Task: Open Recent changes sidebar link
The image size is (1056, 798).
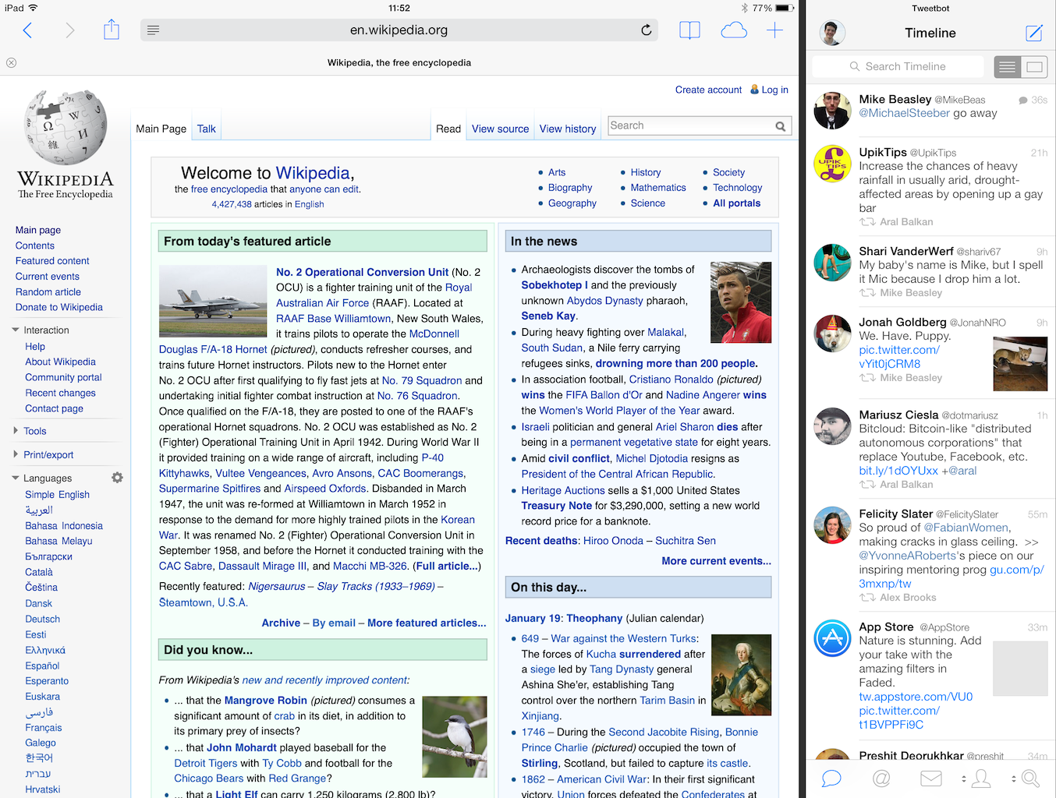Action: tap(60, 394)
